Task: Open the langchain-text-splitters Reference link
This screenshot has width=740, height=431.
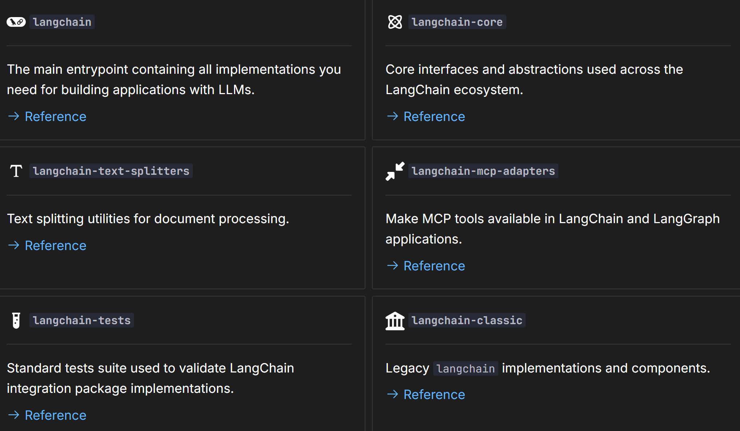Action: [55, 246]
